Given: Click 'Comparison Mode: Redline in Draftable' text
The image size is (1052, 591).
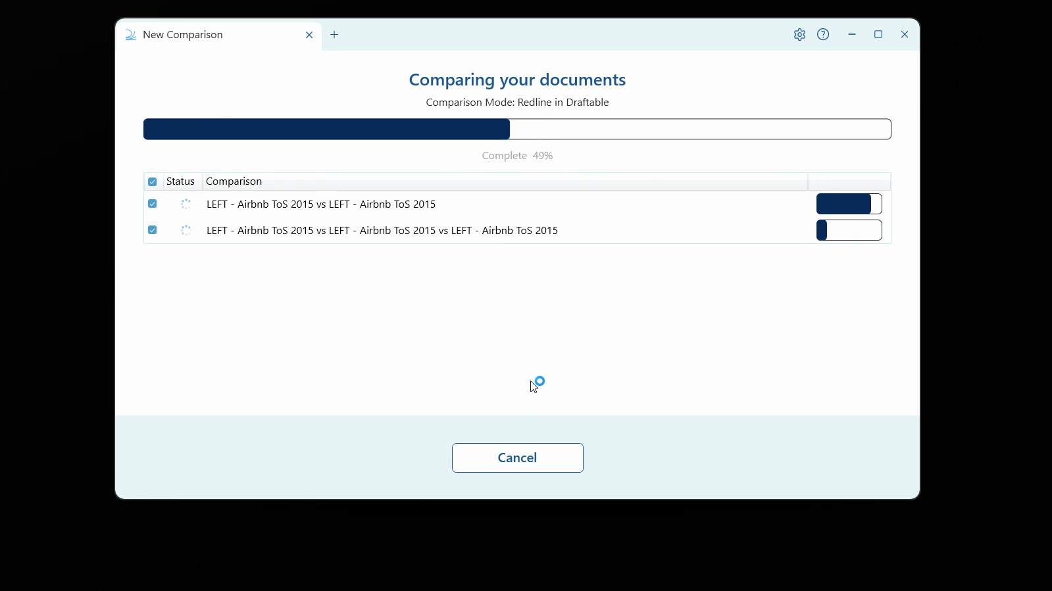Looking at the screenshot, I should pos(517,103).
